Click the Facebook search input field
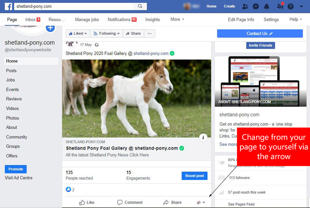310x208 pixels. pyautogui.click(x=74, y=6)
